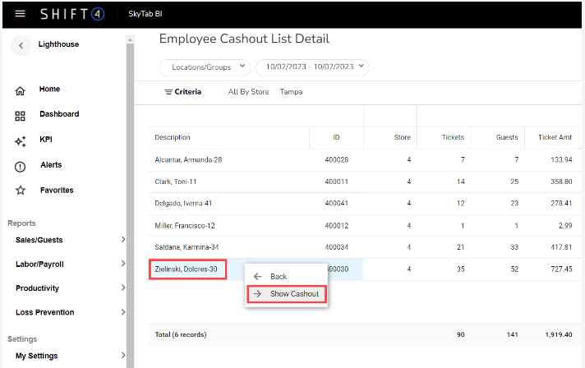Click the Zielinski, Dolores-30 row

[187, 269]
